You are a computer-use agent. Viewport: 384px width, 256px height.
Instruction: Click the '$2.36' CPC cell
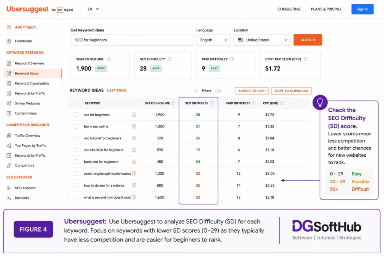270,185
